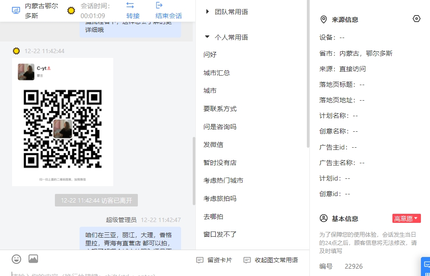Image resolution: width=430 pixels, height=276 pixels.
Task: Click the monitor device icon beside 内蒙古鄂尔多斯
Action: click(x=16, y=10)
